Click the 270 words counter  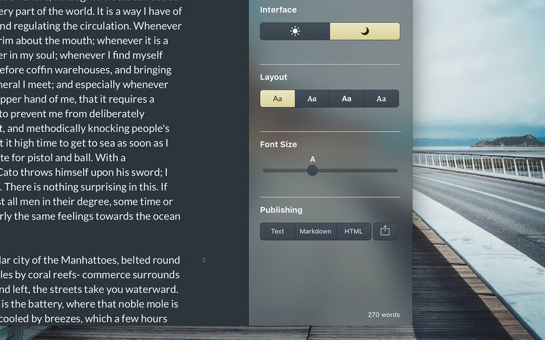(x=384, y=315)
